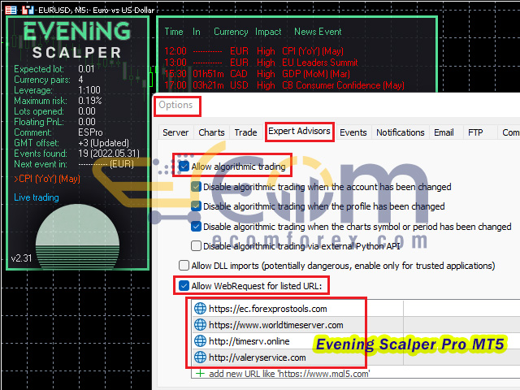Click globe icon beside worldtimeserver.com
The width and height of the screenshot is (520, 390).
[200, 325]
